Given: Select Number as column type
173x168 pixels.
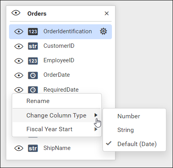Looking at the screenshot, I should click(134, 116).
